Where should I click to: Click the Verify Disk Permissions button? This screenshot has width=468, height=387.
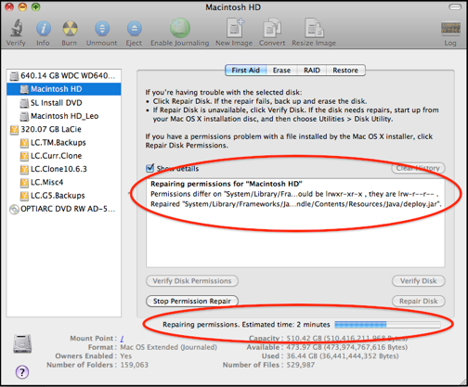(192, 281)
